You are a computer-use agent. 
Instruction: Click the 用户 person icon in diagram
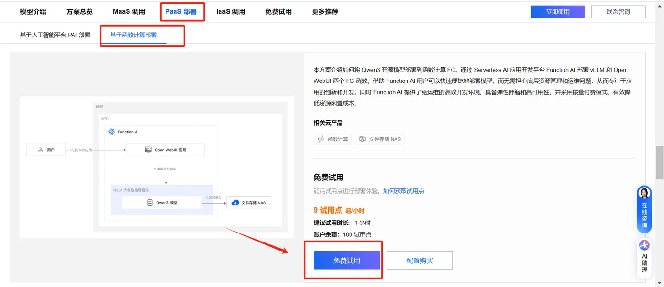[41, 150]
